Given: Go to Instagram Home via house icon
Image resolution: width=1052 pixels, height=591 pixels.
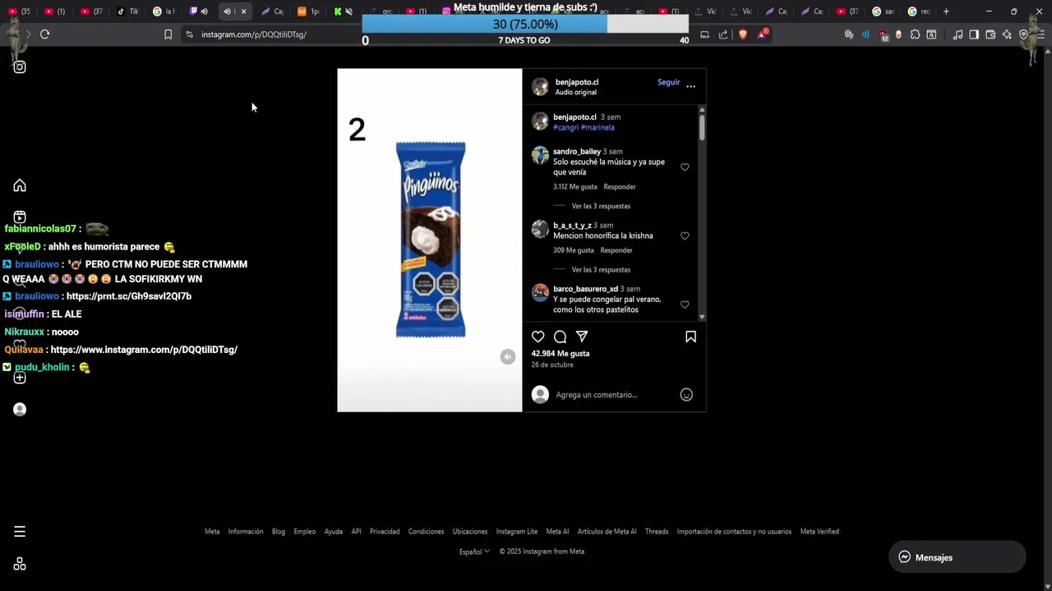Looking at the screenshot, I should [20, 186].
